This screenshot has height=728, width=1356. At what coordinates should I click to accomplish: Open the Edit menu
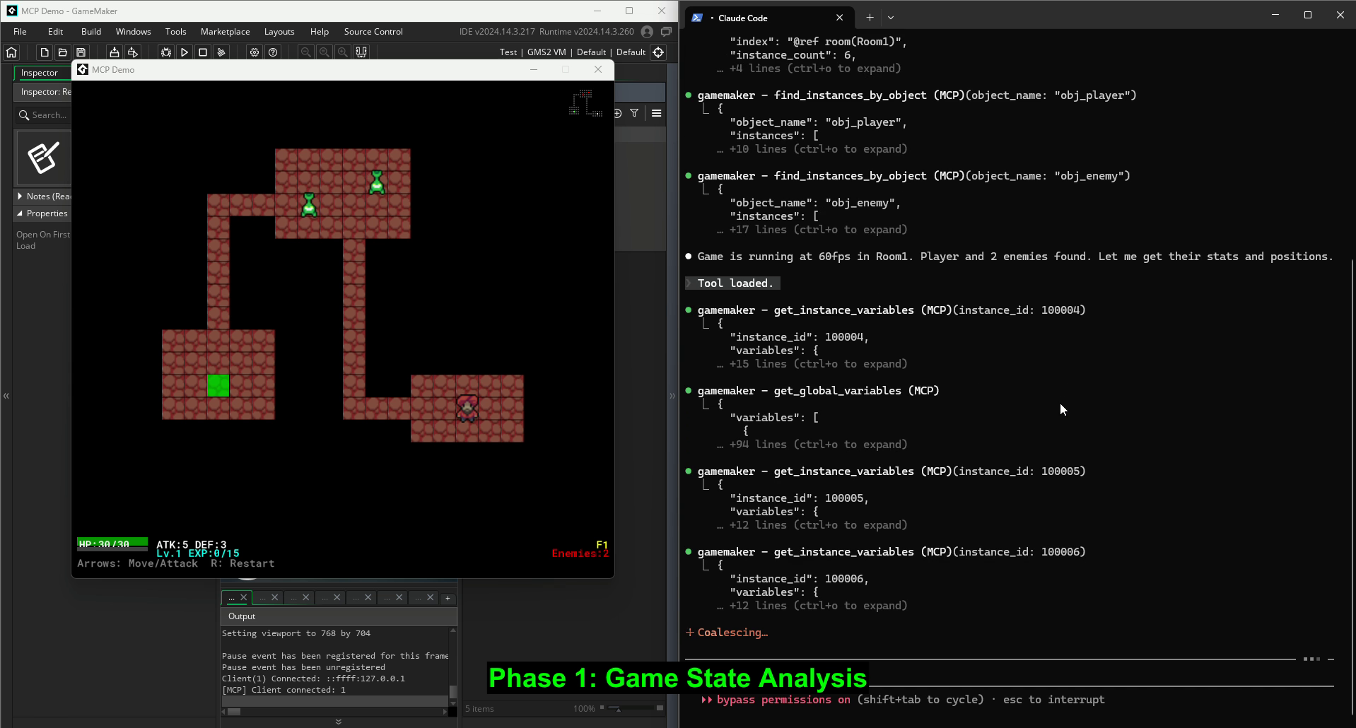click(55, 32)
